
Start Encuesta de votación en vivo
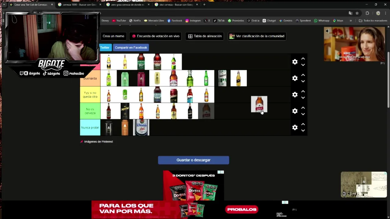coord(156,36)
